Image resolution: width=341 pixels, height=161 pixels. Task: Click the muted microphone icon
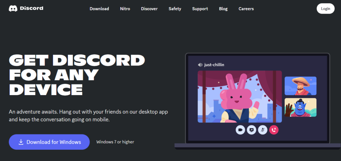[x=263, y=130]
